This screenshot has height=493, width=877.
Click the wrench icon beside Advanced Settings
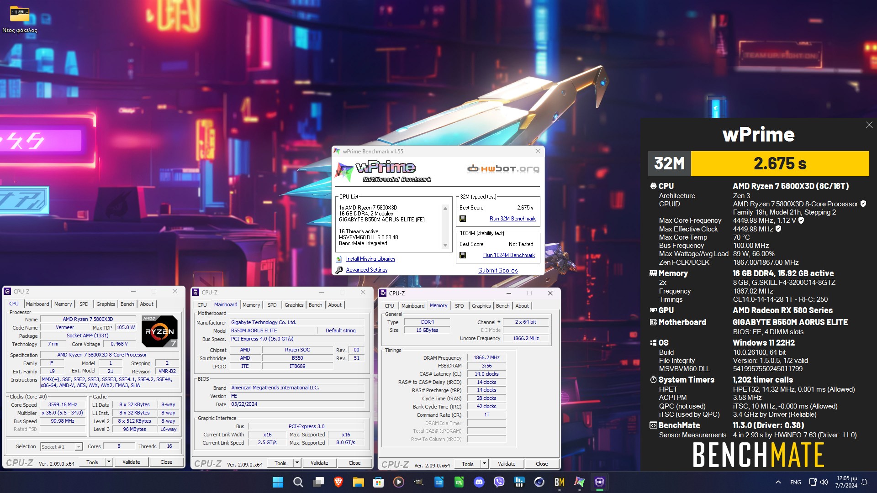click(339, 270)
